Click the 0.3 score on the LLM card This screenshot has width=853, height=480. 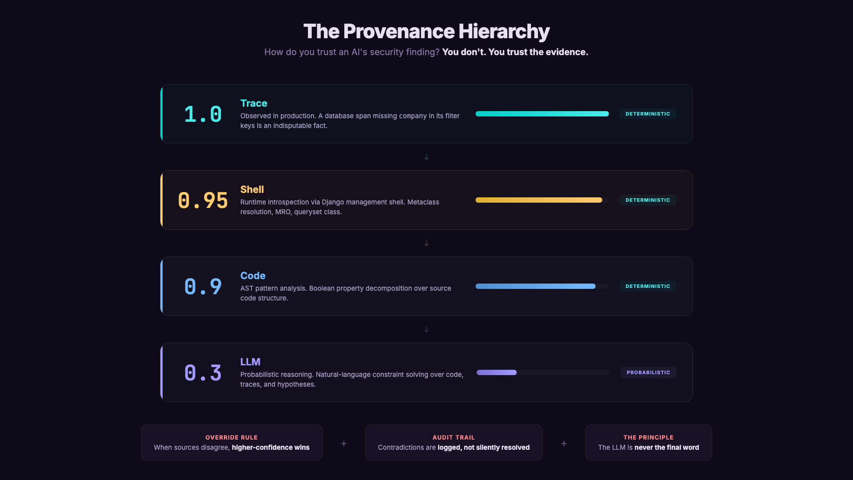(203, 373)
